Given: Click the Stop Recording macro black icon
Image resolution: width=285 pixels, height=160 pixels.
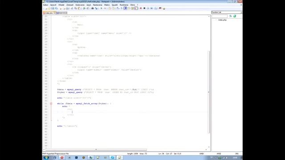Looking at the screenshot, I should coord(144,8).
